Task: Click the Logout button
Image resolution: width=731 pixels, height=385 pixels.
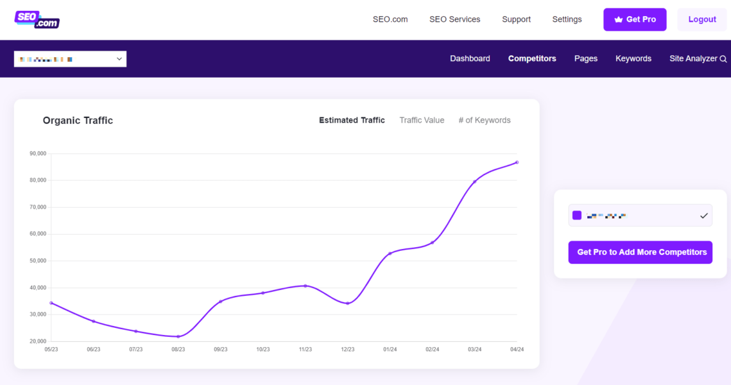Action: (701, 19)
